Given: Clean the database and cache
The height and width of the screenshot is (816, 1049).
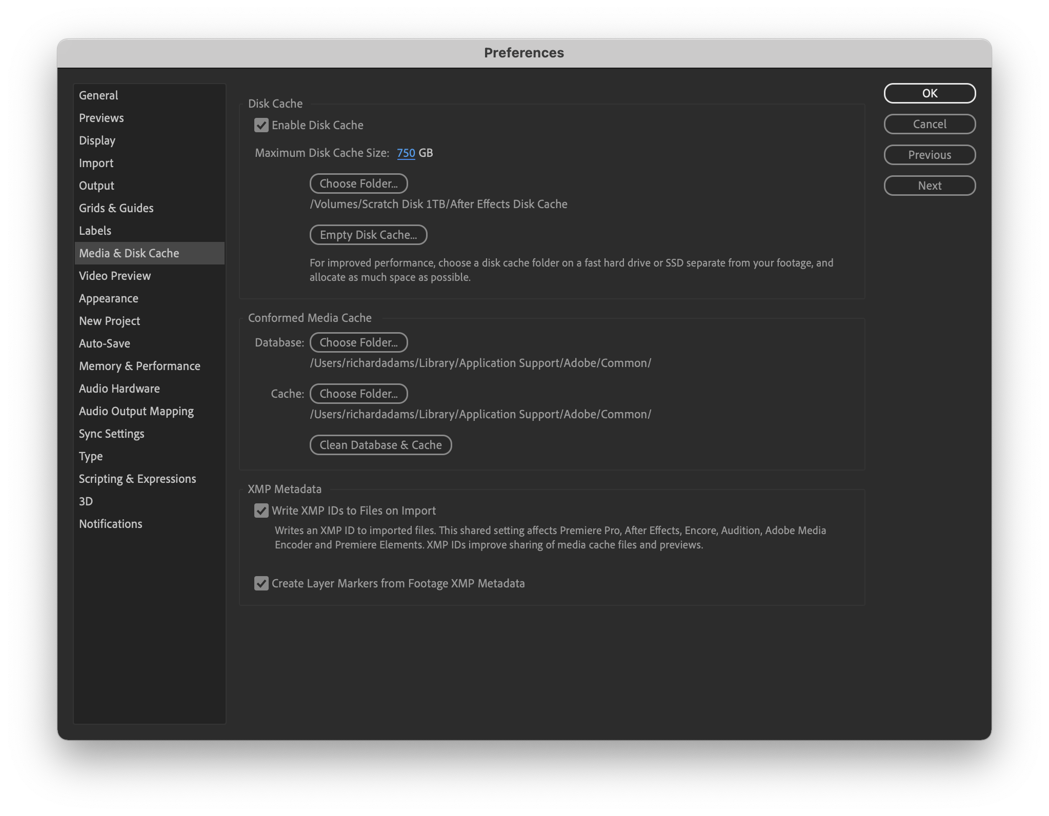Looking at the screenshot, I should point(380,445).
